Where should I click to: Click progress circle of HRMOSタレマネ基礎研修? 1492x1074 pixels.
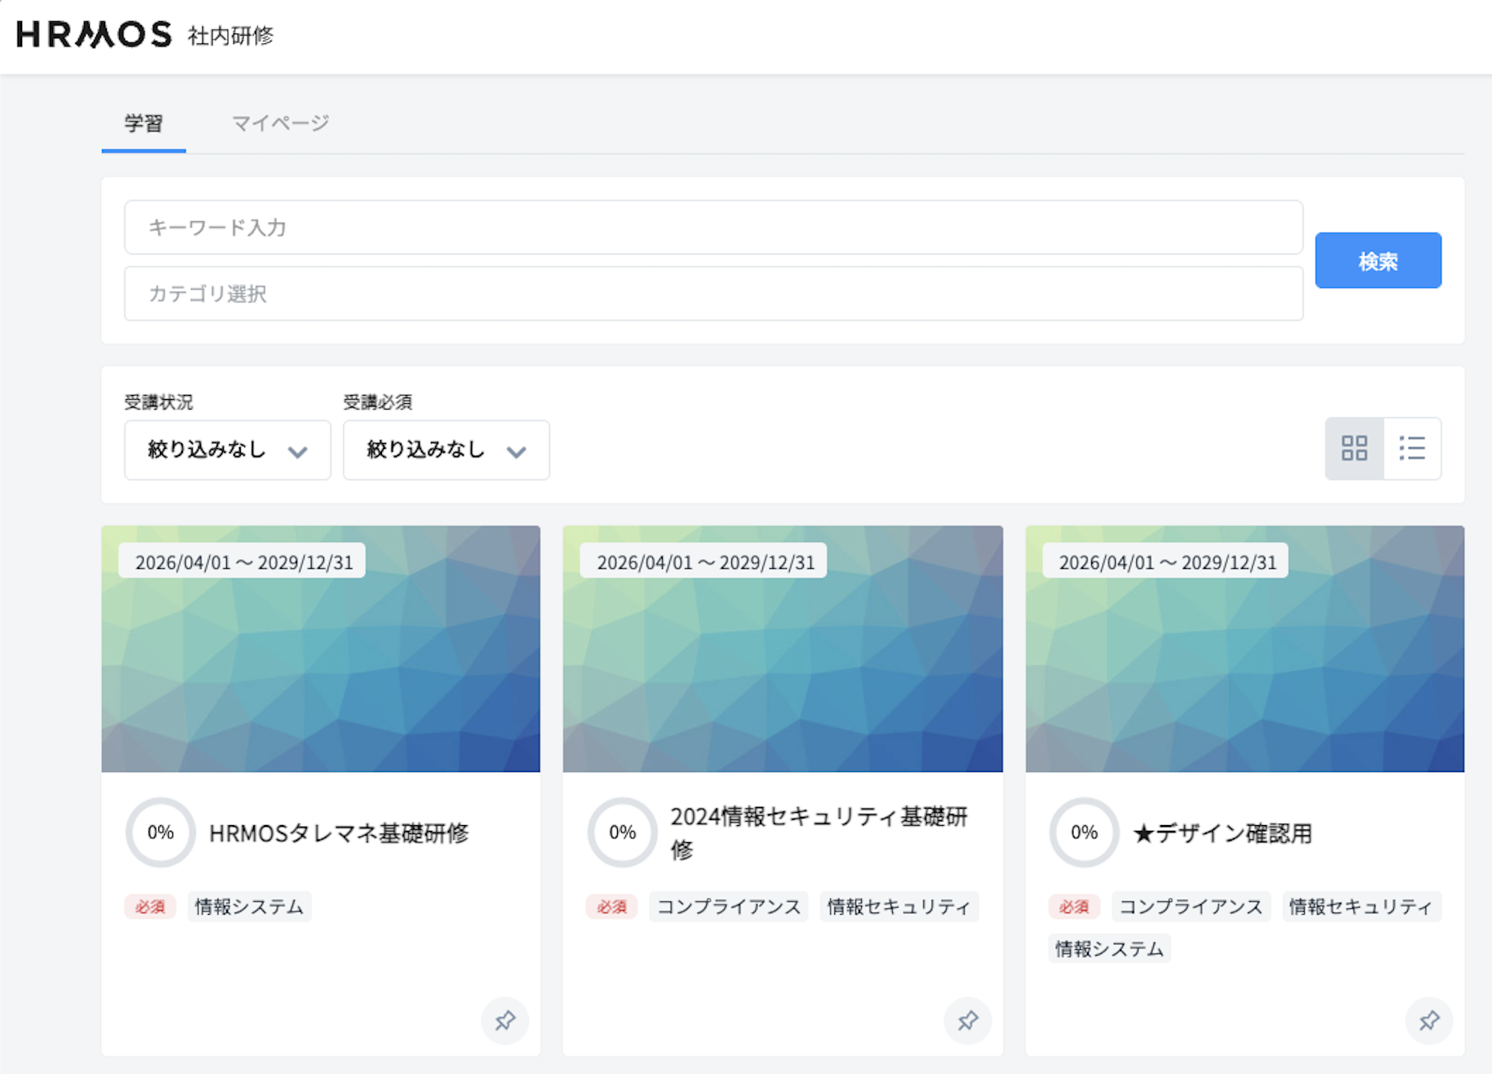click(x=160, y=832)
